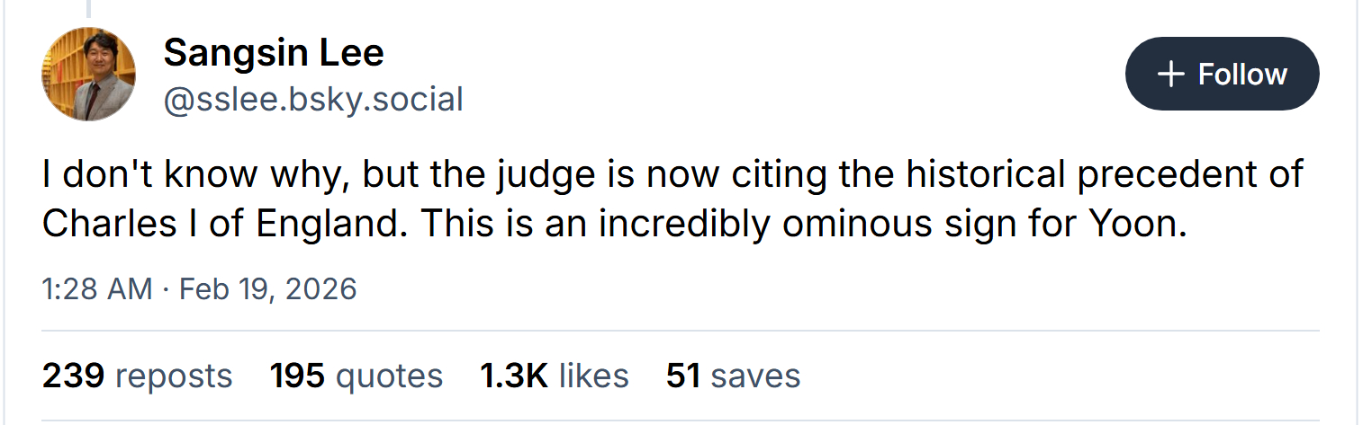Click the plus icon on Follow button

click(1170, 74)
